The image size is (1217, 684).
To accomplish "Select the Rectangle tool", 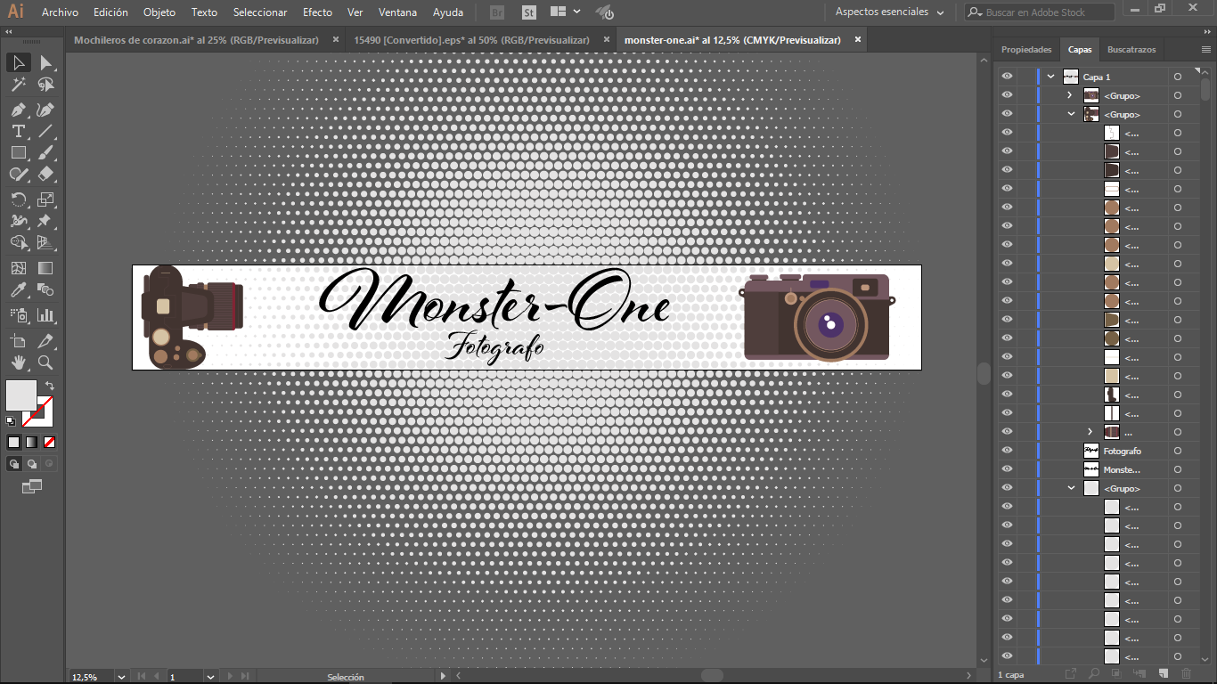I will [x=18, y=152].
